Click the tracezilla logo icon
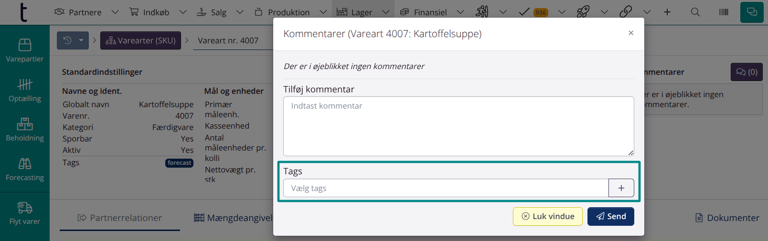 (x=23, y=12)
